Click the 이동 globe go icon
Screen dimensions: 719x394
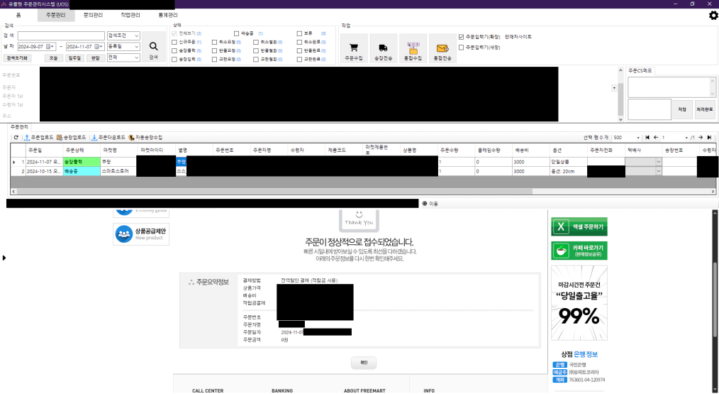[x=425, y=204]
